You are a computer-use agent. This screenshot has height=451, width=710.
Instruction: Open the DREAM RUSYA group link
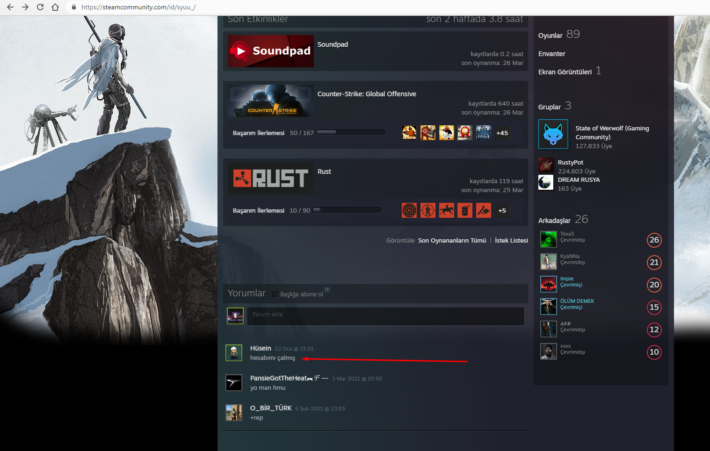579,180
